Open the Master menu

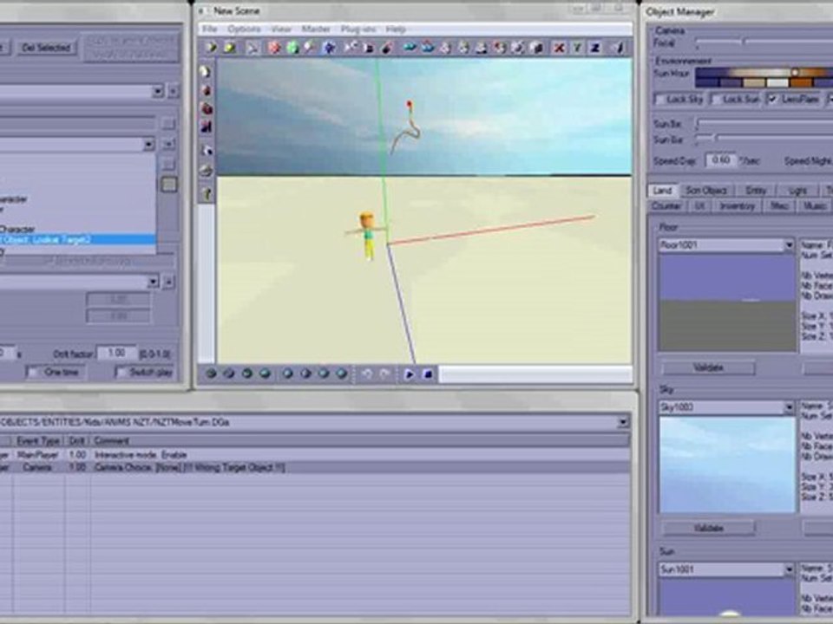tap(316, 29)
